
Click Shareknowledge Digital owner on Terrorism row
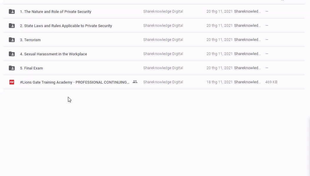pyautogui.click(x=163, y=40)
